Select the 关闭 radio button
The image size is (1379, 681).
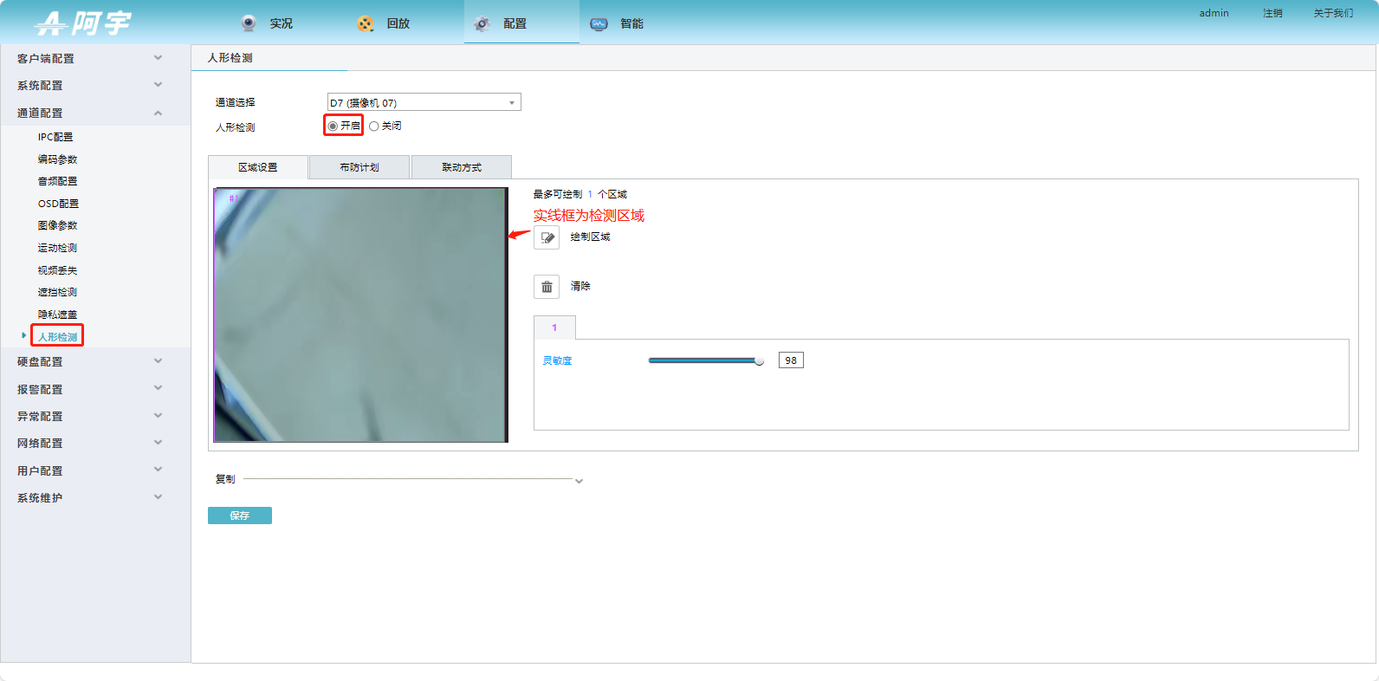click(374, 126)
